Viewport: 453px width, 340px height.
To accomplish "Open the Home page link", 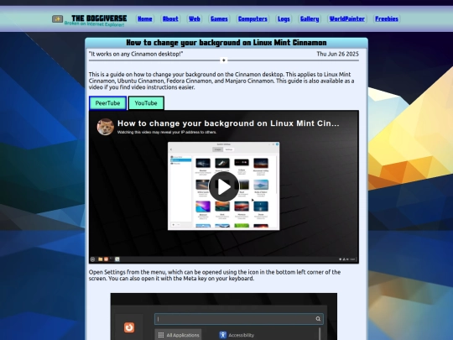I will (x=145, y=18).
